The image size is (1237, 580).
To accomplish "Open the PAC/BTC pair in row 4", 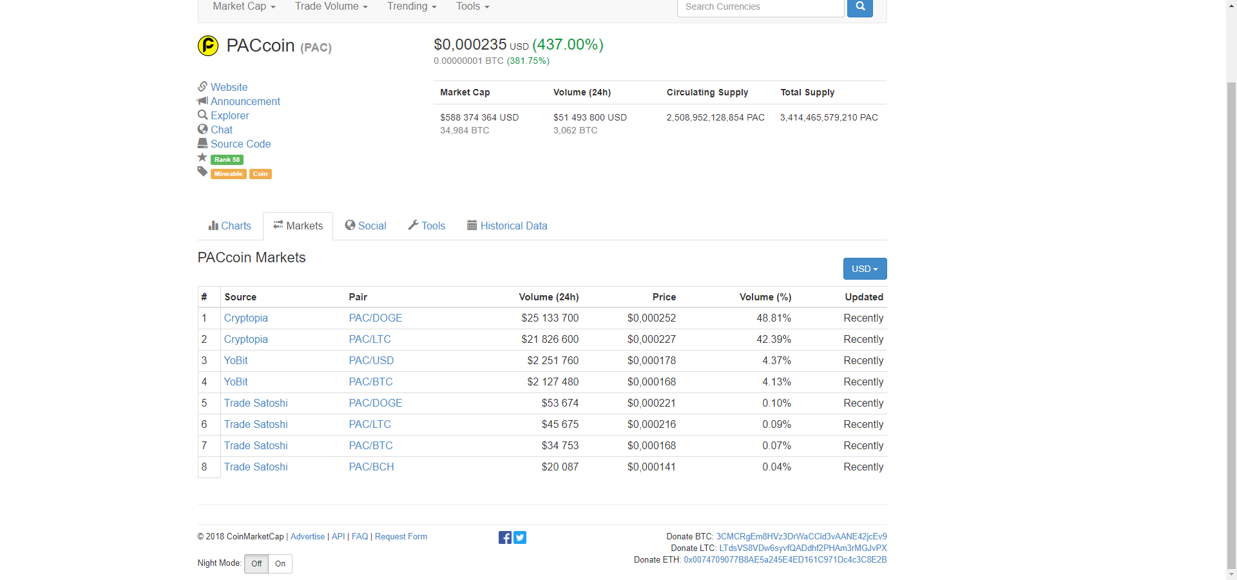I will [370, 382].
